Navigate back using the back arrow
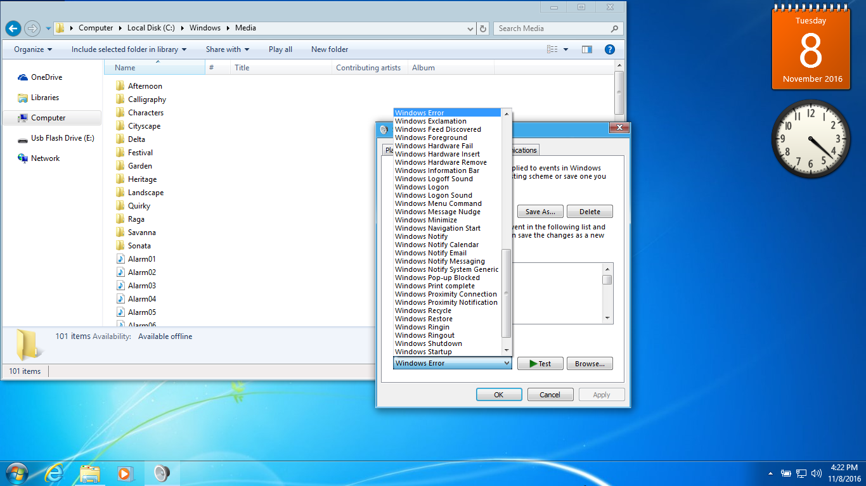 (x=13, y=29)
